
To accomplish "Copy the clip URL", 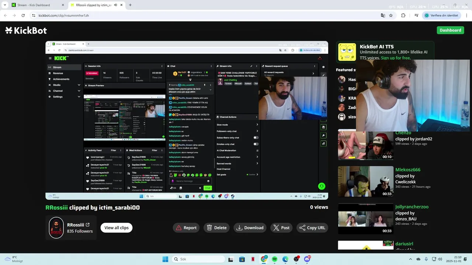I will coord(312,227).
